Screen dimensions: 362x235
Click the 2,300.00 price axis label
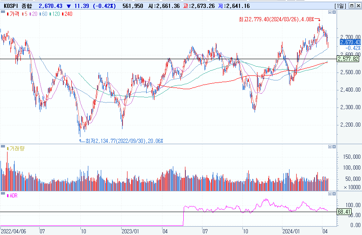point(350,107)
